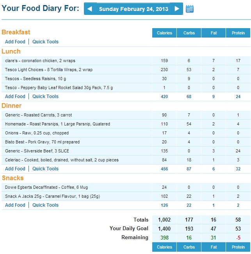Click the Sunday February 24, 2013 date label

click(x=134, y=9)
